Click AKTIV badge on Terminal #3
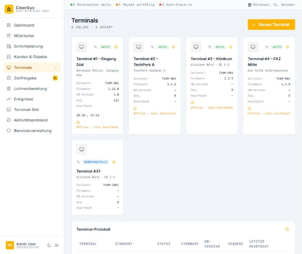This screenshot has width=302, height=254. click(220, 47)
